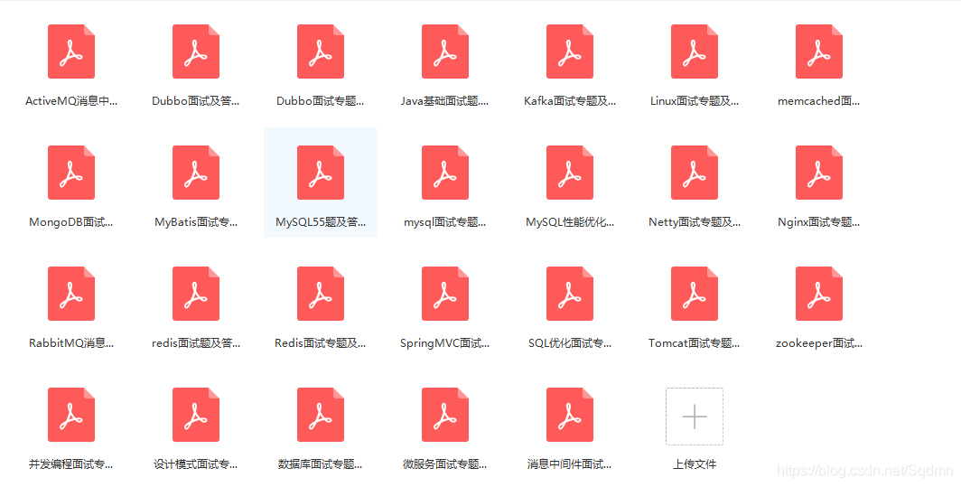Open the Java基础面试题 PDF icon
This screenshot has width=961, height=487.
pyautogui.click(x=445, y=52)
